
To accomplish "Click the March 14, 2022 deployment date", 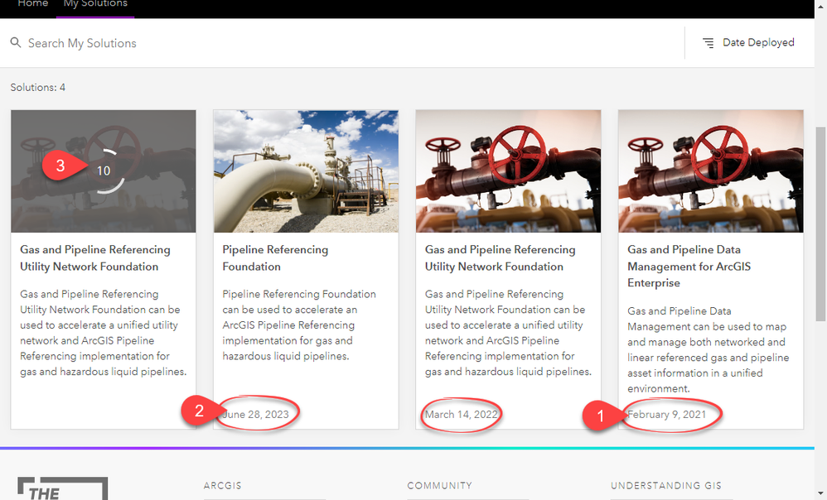I will click(x=462, y=414).
